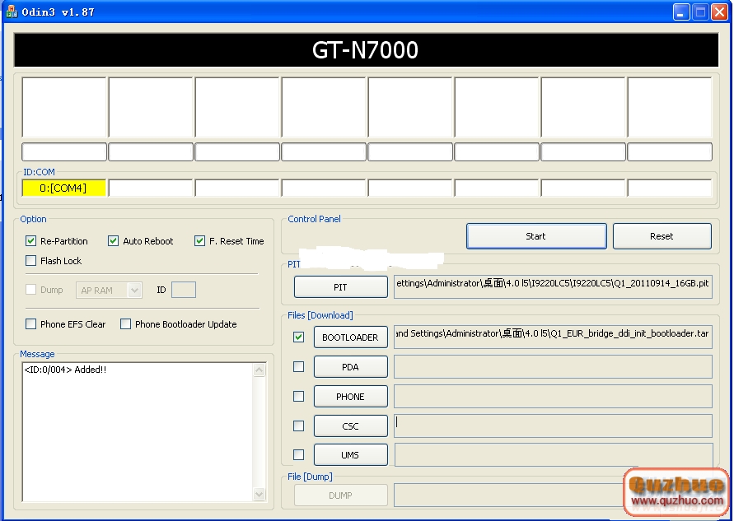The height and width of the screenshot is (521, 734).
Task: Toggle the Re-Partition checkbox
Action: [31, 241]
